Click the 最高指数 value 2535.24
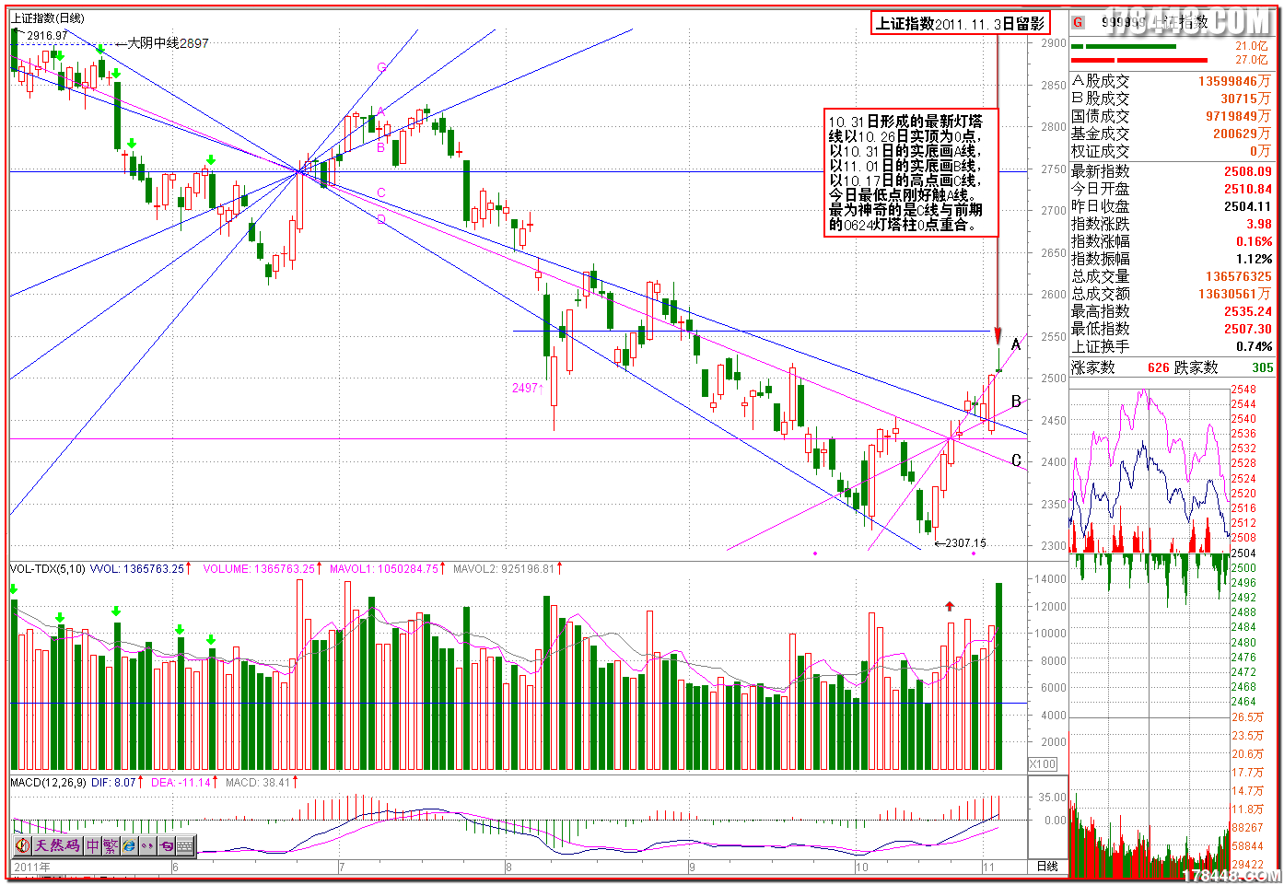This screenshot has height=885, width=1284. pyautogui.click(x=1248, y=311)
